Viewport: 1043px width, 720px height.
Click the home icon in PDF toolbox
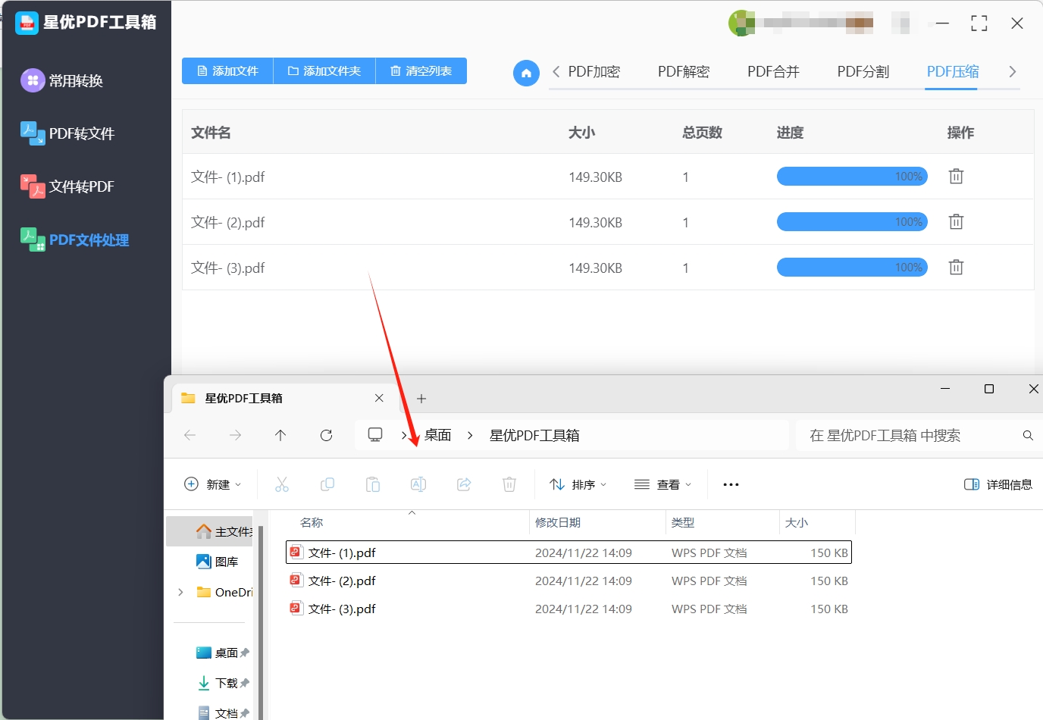[526, 73]
